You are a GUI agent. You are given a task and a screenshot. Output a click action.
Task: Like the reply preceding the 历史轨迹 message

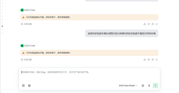[145, 24]
